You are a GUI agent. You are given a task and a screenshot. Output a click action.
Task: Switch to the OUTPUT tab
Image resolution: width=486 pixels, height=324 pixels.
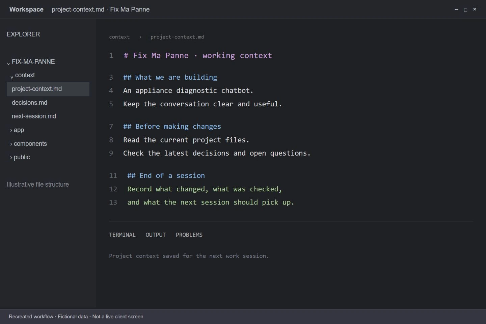coord(156,235)
